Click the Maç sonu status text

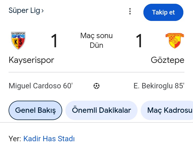(x=96, y=36)
